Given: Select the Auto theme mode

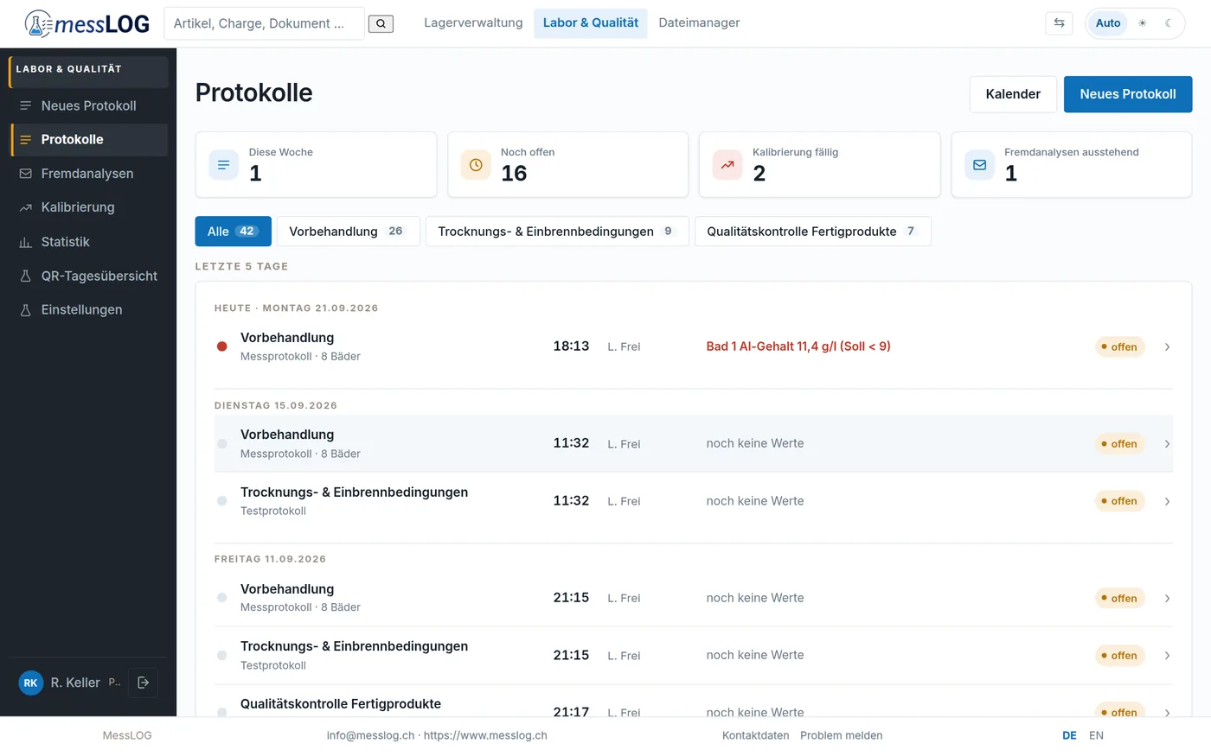Looking at the screenshot, I should tap(1108, 23).
